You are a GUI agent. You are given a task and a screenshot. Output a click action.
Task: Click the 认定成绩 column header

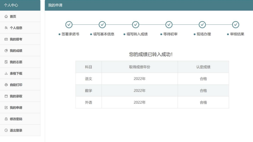[x=203, y=67]
